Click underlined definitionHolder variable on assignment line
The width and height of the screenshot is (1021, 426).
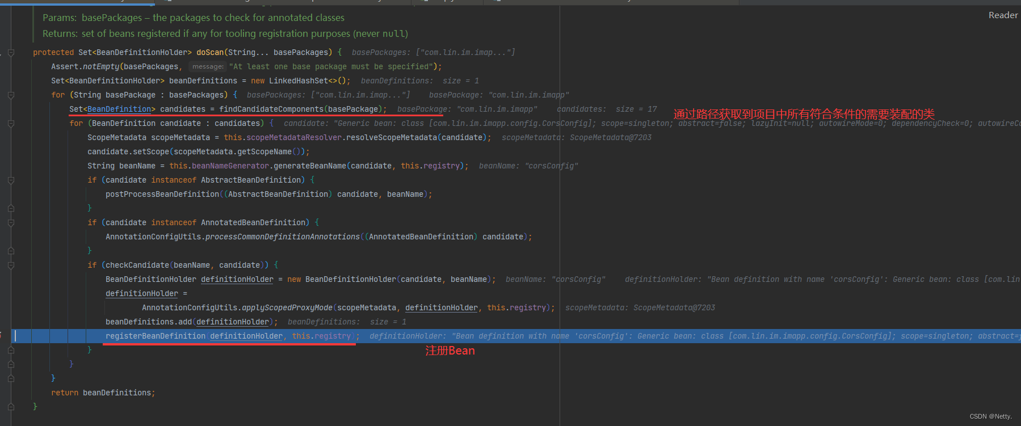coord(142,293)
